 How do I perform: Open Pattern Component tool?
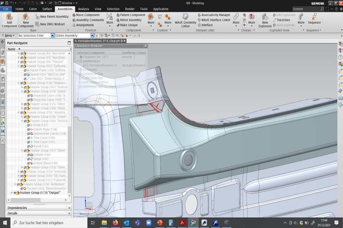[x=131, y=15]
